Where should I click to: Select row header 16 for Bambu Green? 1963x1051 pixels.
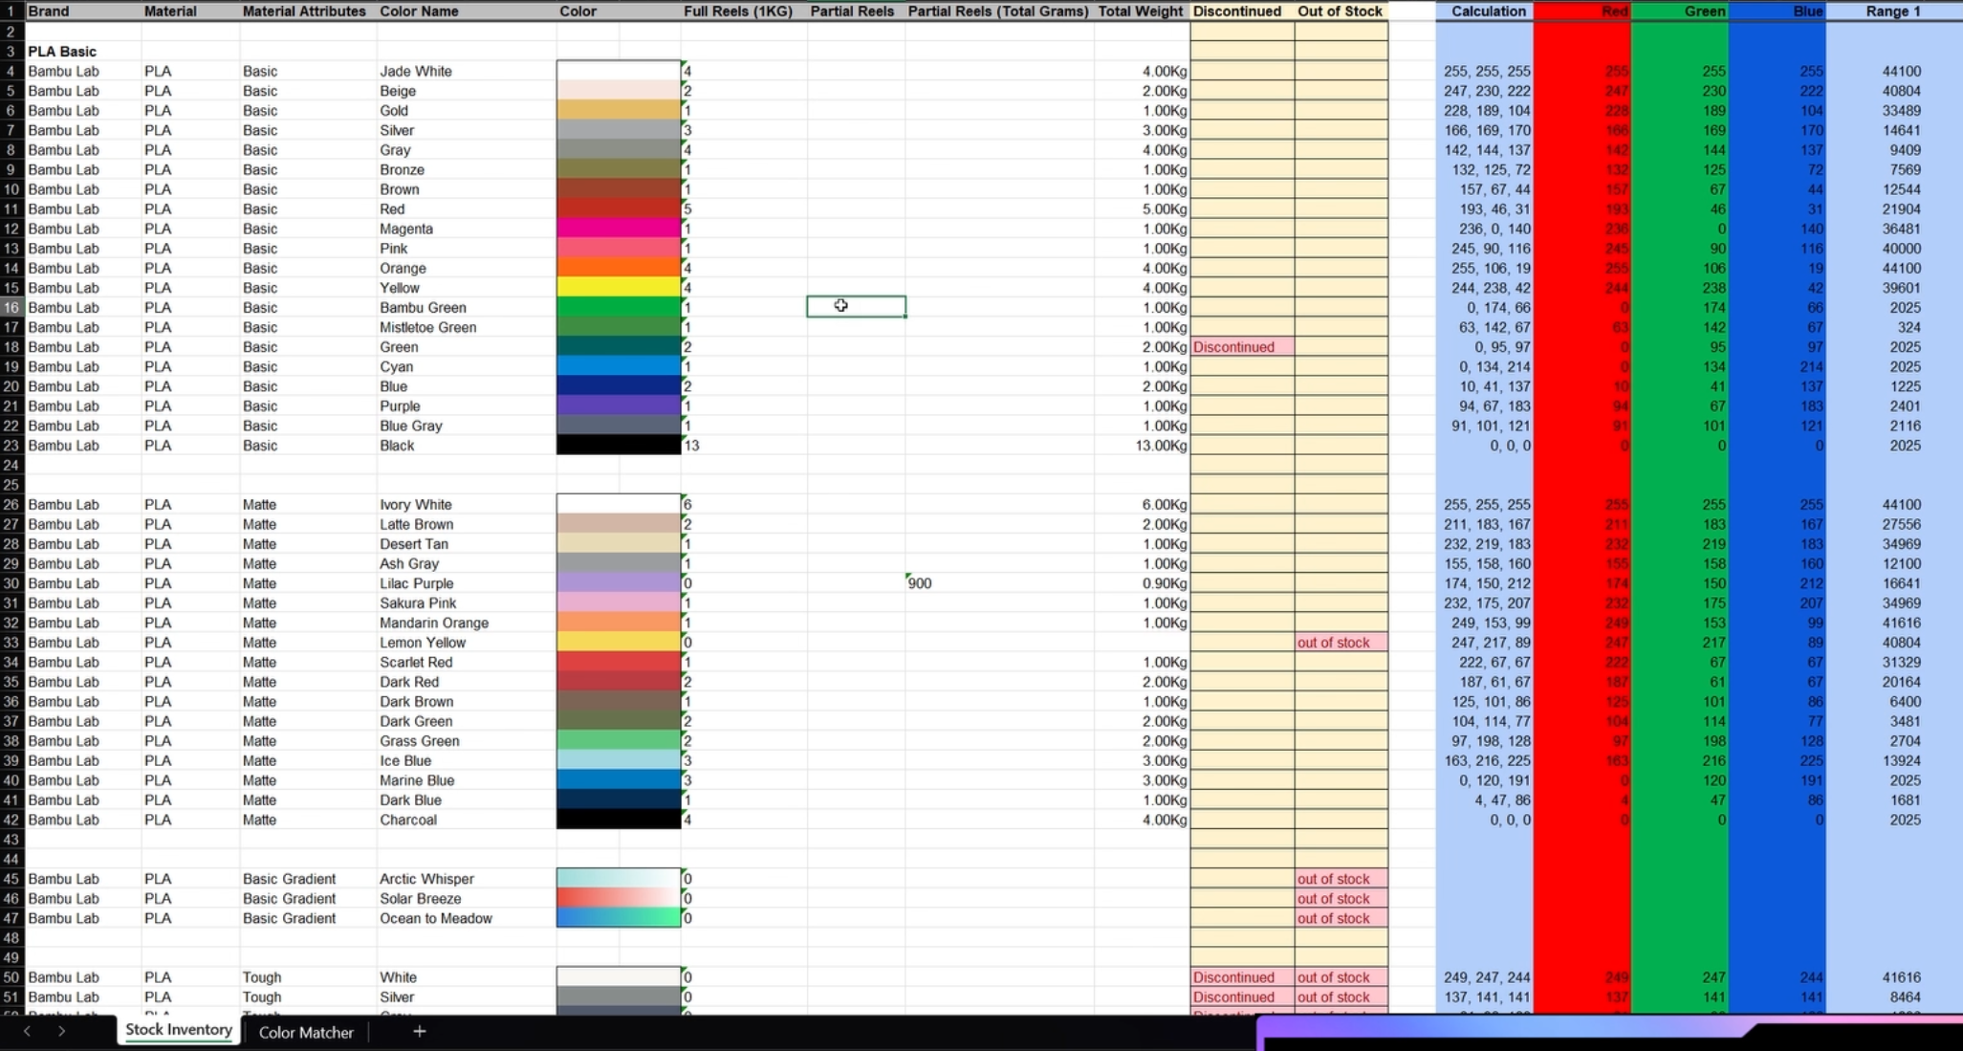click(x=12, y=307)
